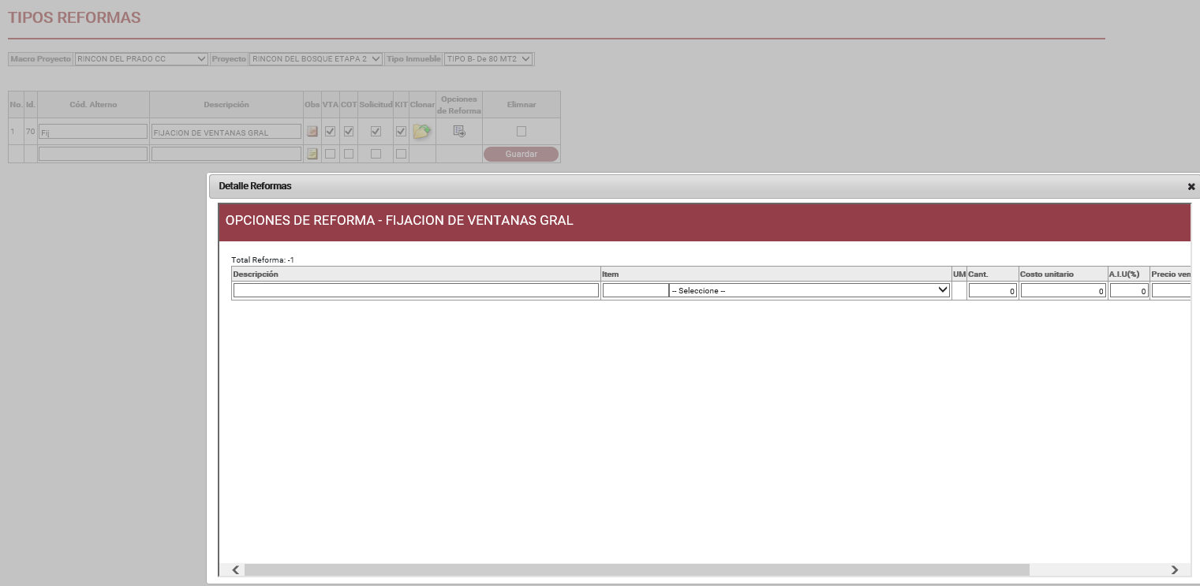The image size is (1200, 586).
Task: Toggle Solicitud checkbox for FIJACION DE VENTANAS
Action: click(376, 132)
